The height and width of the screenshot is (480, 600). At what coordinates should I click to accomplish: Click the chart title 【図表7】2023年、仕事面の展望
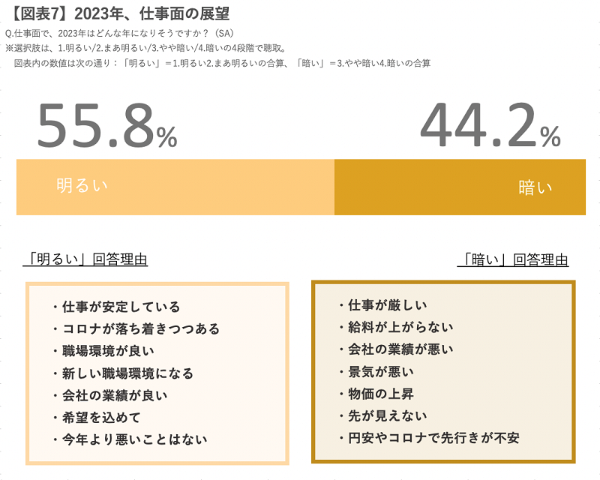coord(119,14)
